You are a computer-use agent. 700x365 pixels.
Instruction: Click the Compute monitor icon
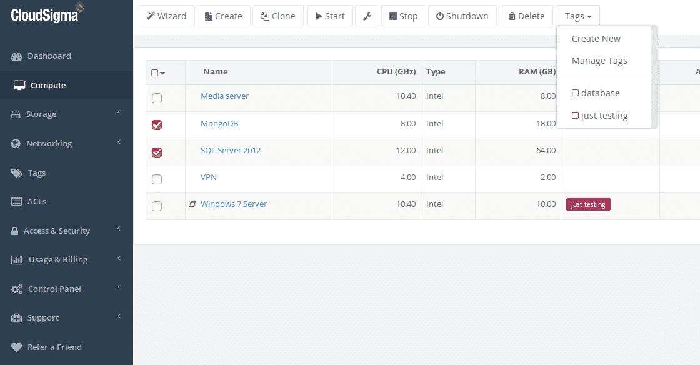(x=19, y=85)
